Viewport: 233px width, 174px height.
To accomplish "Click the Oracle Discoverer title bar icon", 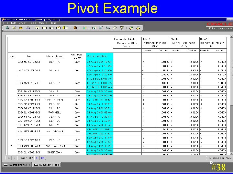I will click(x=3, y=20).
